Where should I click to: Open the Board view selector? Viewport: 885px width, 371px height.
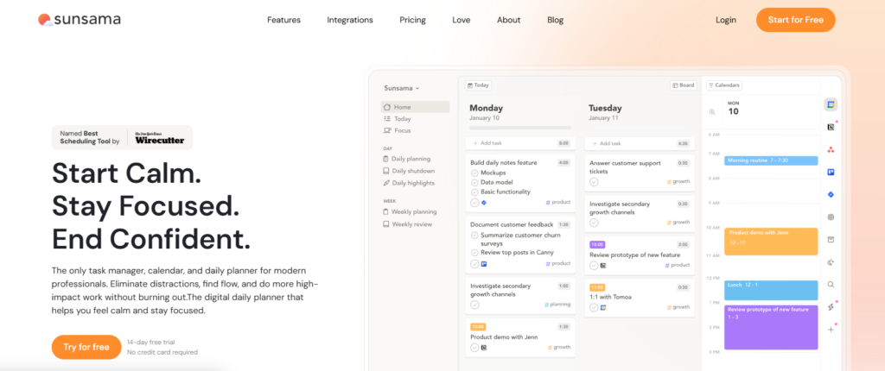click(x=683, y=85)
